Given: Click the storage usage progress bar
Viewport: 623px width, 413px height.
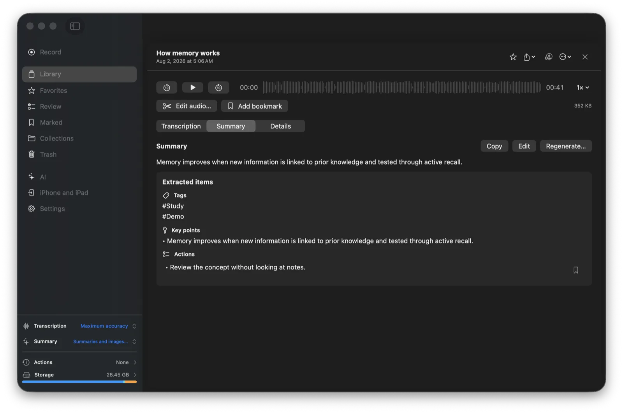Looking at the screenshot, I should [79, 382].
